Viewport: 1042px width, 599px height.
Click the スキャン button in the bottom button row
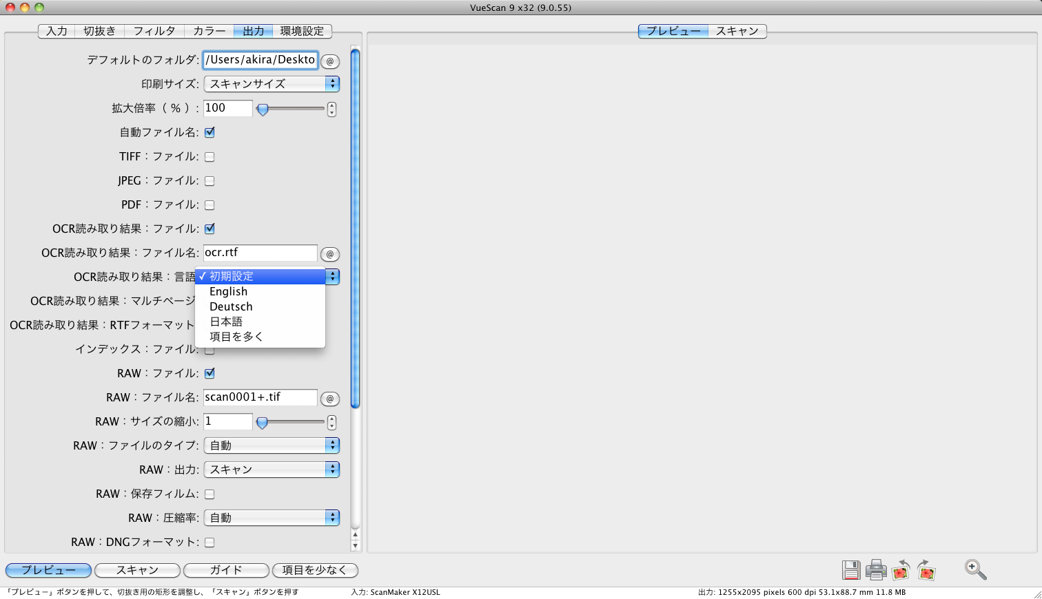click(138, 570)
